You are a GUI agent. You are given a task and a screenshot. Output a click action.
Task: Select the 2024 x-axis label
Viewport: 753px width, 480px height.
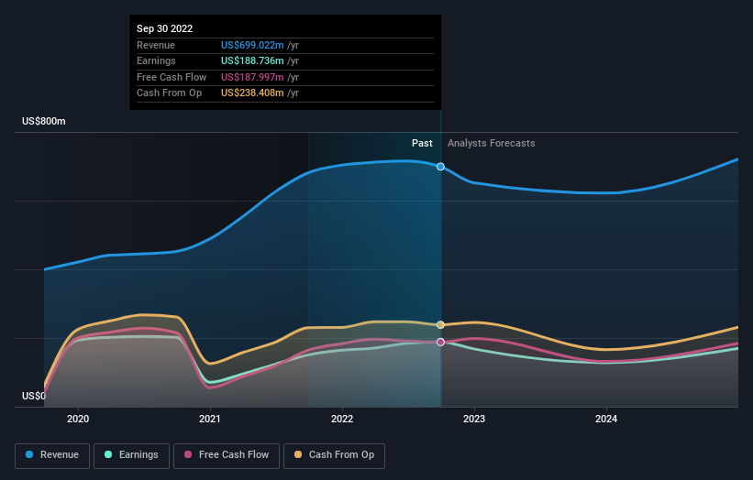pos(606,419)
